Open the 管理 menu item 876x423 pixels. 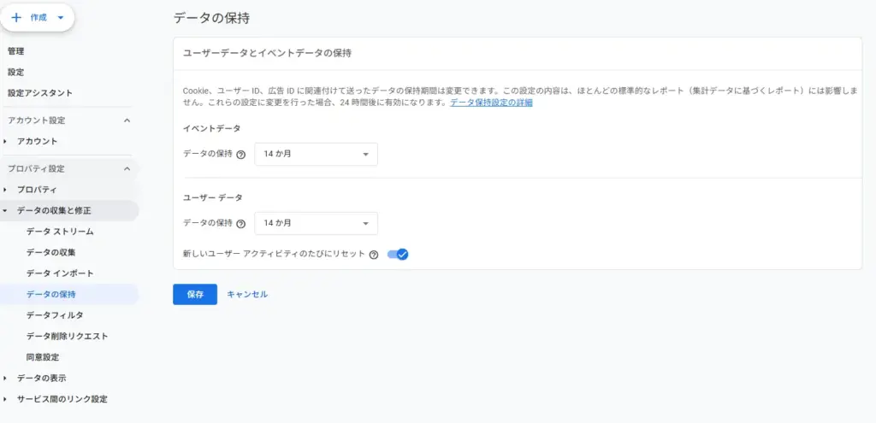[x=15, y=51]
